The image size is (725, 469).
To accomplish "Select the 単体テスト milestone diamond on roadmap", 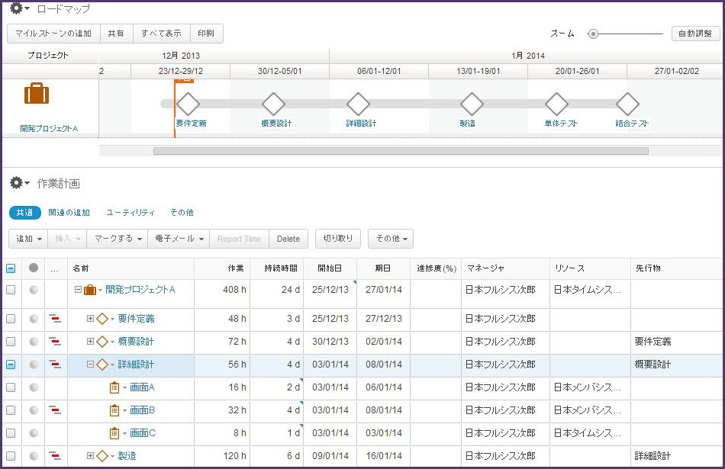I will 556,104.
